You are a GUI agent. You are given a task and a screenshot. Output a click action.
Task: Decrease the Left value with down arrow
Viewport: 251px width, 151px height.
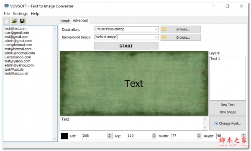click(110, 137)
